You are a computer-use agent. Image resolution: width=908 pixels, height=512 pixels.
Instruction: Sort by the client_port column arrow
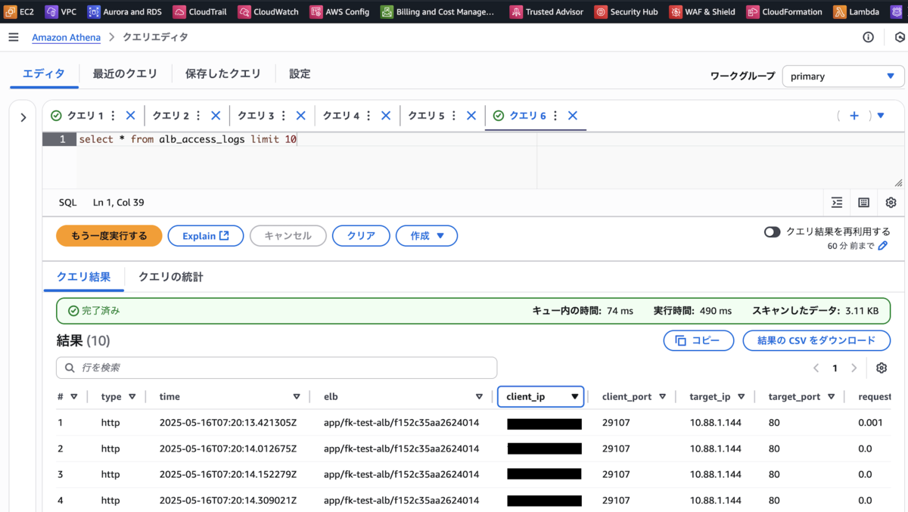pos(663,397)
